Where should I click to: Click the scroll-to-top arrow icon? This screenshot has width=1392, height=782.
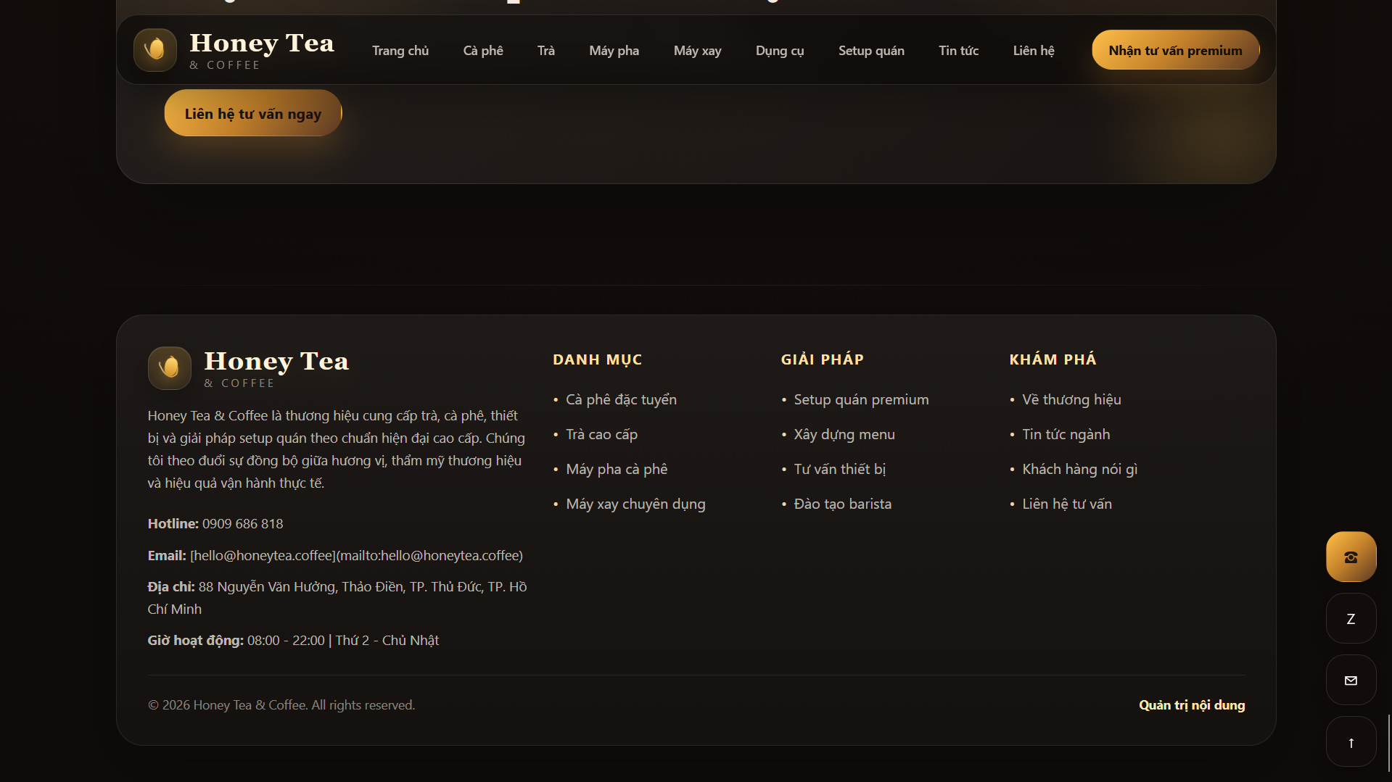click(1350, 741)
